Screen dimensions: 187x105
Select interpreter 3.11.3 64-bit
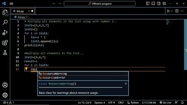pos(149,102)
